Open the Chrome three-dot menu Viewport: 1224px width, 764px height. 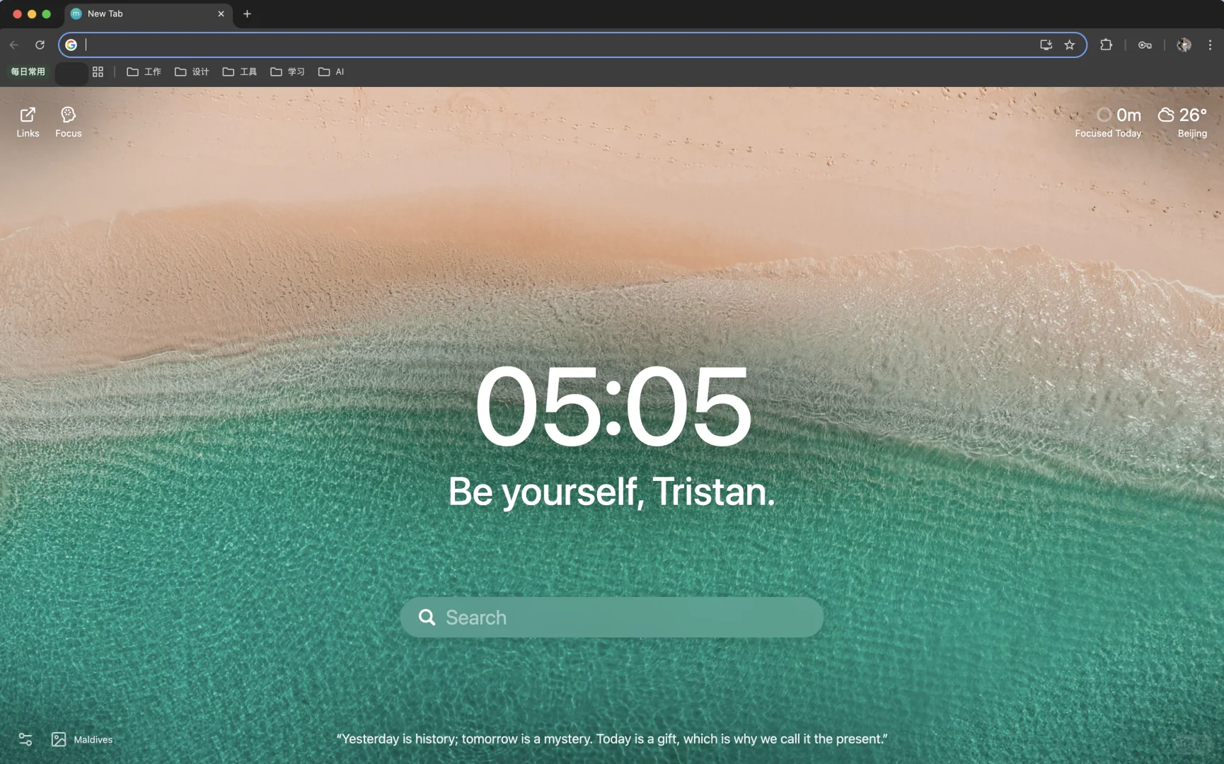pos(1210,45)
